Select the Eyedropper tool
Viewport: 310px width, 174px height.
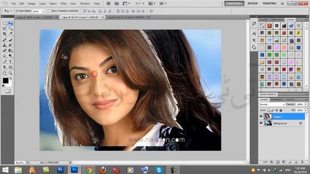[x=11, y=34]
